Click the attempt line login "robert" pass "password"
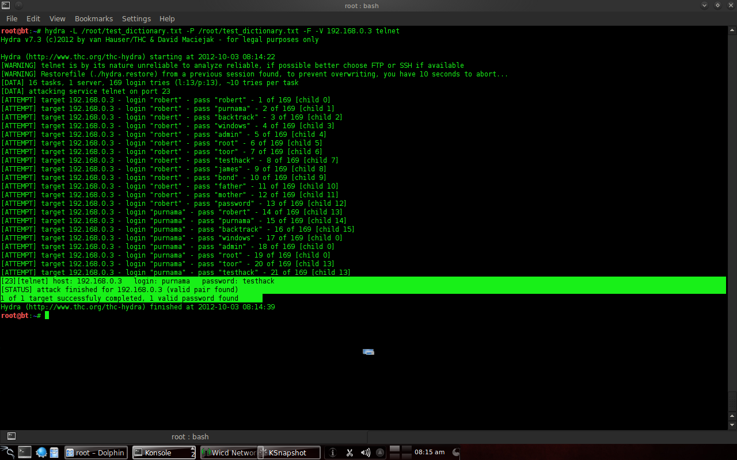This screenshot has height=460, width=737. (173, 204)
